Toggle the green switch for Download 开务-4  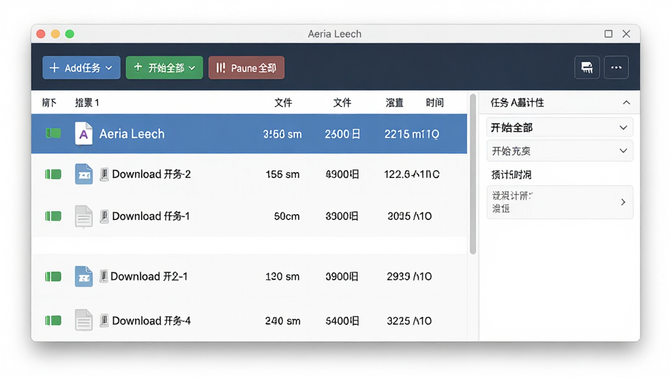click(53, 320)
